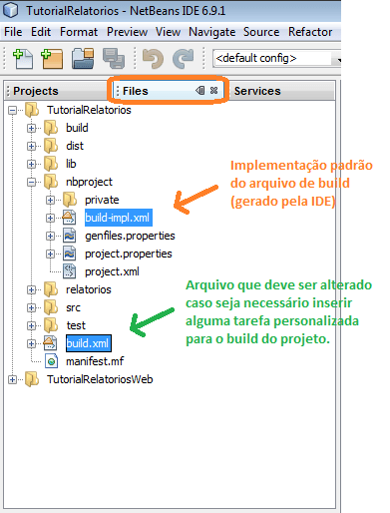This screenshot has height=513, width=390.
Task: Select the TutorialRelatoriosWeb project name
Action: coord(100,379)
